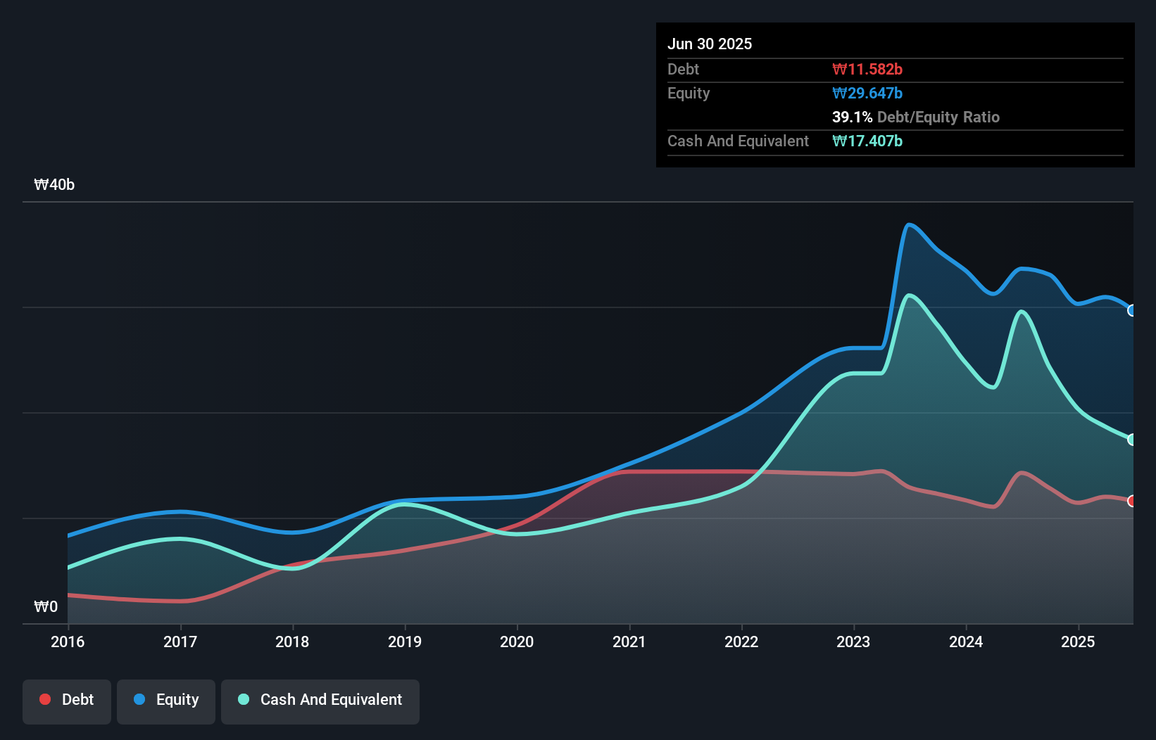Viewport: 1156px width, 740px height.
Task: Click the ₩29.647b Equity link
Action: point(867,93)
